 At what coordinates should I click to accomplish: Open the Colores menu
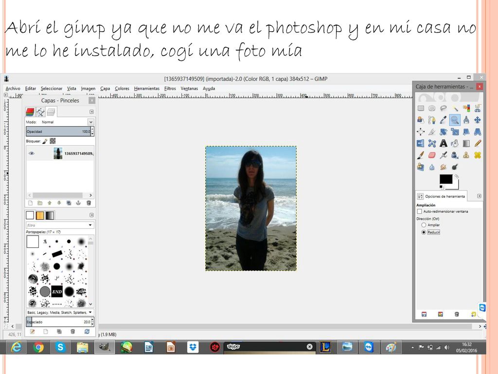pos(122,89)
